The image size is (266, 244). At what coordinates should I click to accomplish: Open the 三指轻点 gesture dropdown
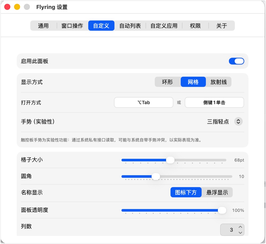pos(238,121)
